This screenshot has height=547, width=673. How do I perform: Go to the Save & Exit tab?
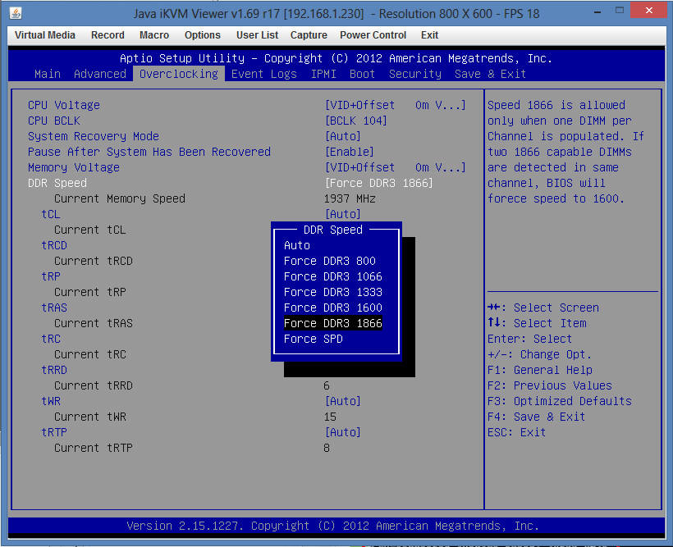click(490, 74)
